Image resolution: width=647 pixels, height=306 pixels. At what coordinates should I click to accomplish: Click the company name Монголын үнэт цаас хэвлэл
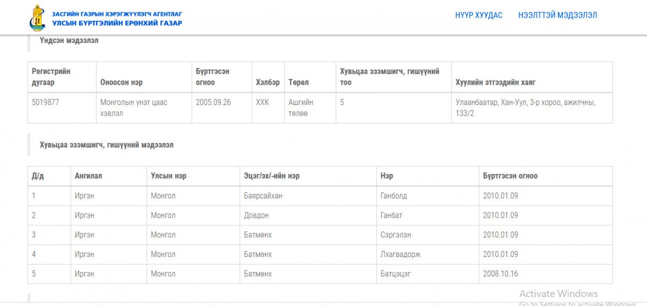pyautogui.click(x=134, y=108)
